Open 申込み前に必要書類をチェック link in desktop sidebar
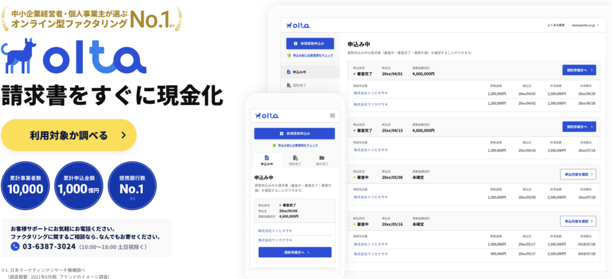This screenshot has width=612, height=279. tap(310, 55)
